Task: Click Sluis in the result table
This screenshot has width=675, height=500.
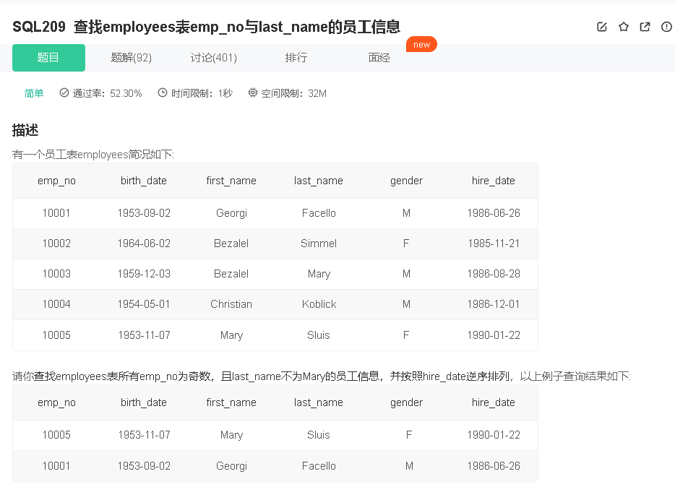Action: 319,435
